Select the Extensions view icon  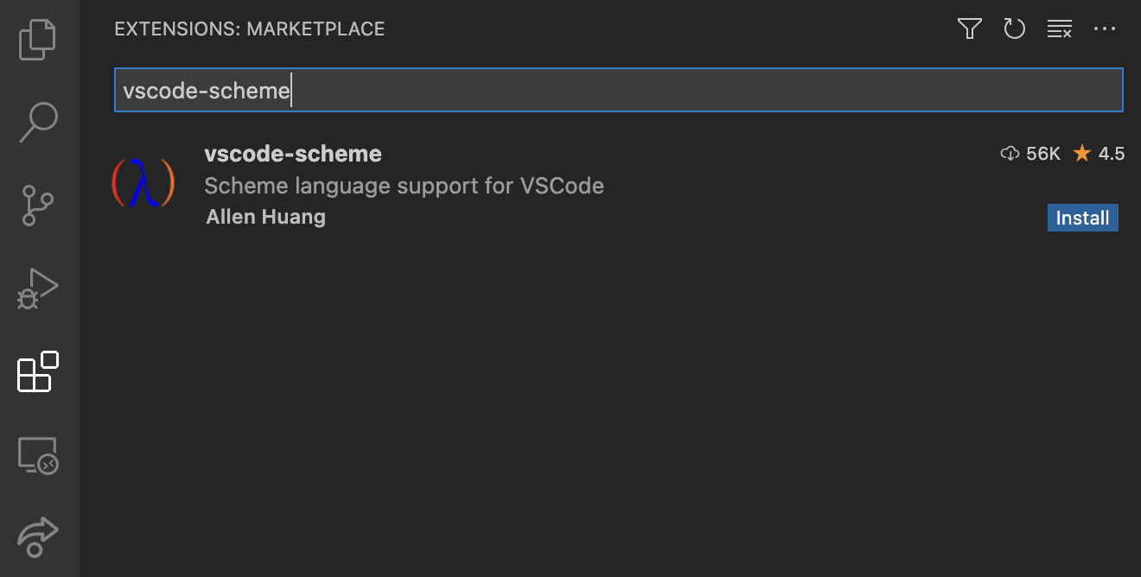click(38, 372)
